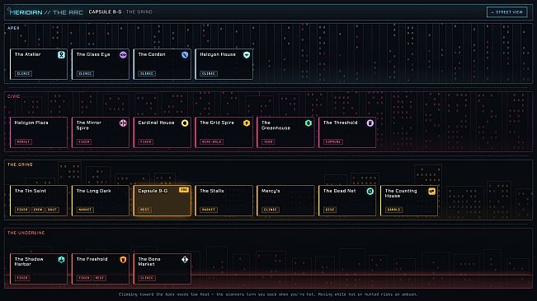537x301 pixels.
Task: Click the orange shield icon on The Freehold
Action: pos(123,259)
